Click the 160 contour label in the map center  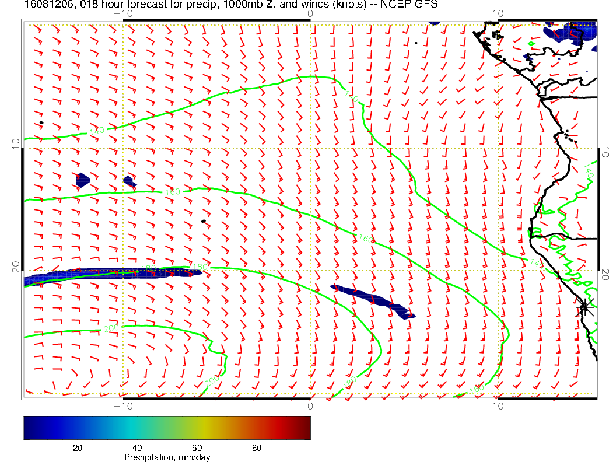[x=366, y=238]
